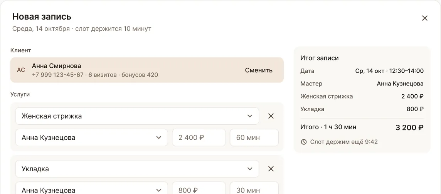Remove the Женская стрижка service row
The height and width of the screenshot is (194, 441).
pyautogui.click(x=271, y=116)
